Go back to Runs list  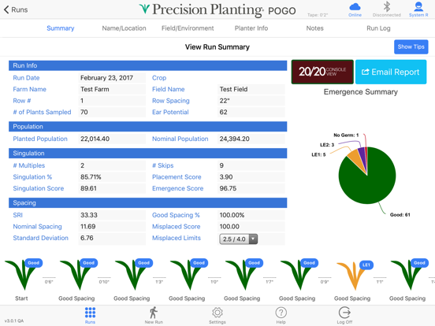click(x=16, y=9)
